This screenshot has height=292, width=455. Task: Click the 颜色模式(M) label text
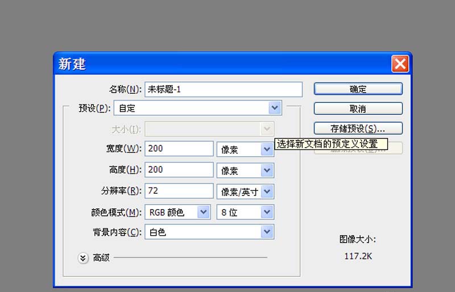click(116, 212)
